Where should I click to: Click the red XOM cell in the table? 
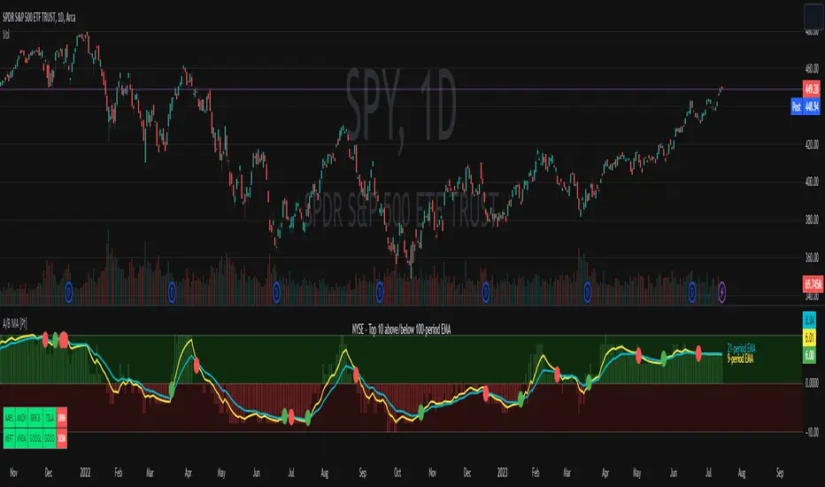[62, 438]
